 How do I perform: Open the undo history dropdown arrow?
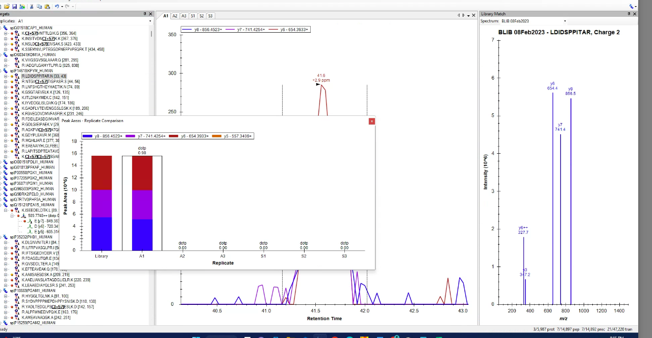[62, 6]
